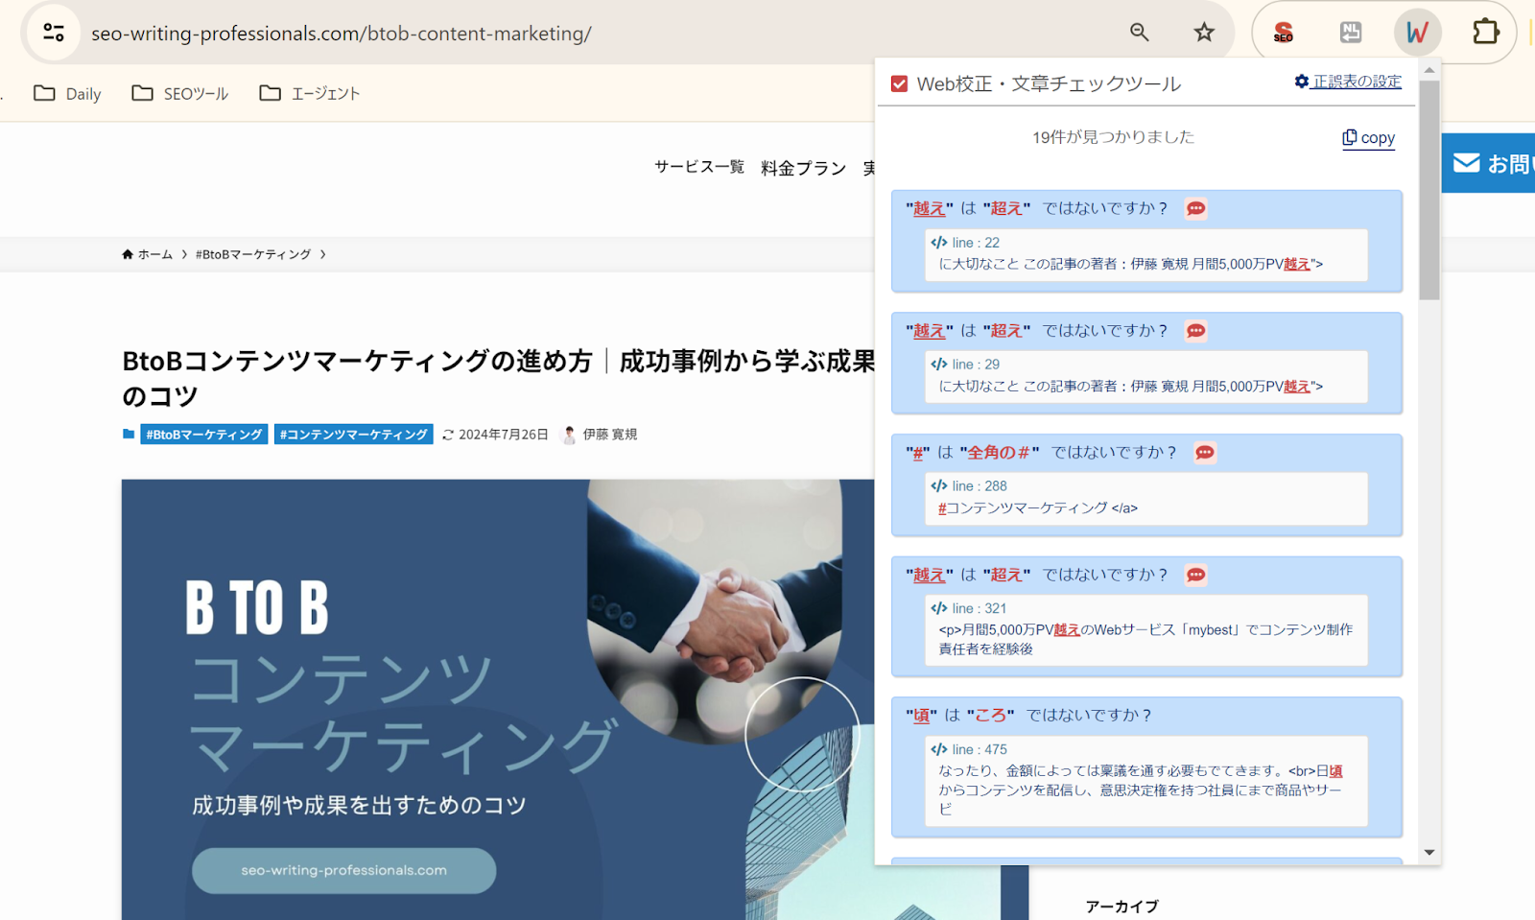Open the SEOツール bookmarks folder
Viewport: 1535px width, 920px height.
point(180,93)
